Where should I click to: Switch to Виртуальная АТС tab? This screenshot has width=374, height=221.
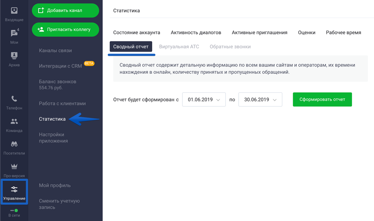[179, 47]
